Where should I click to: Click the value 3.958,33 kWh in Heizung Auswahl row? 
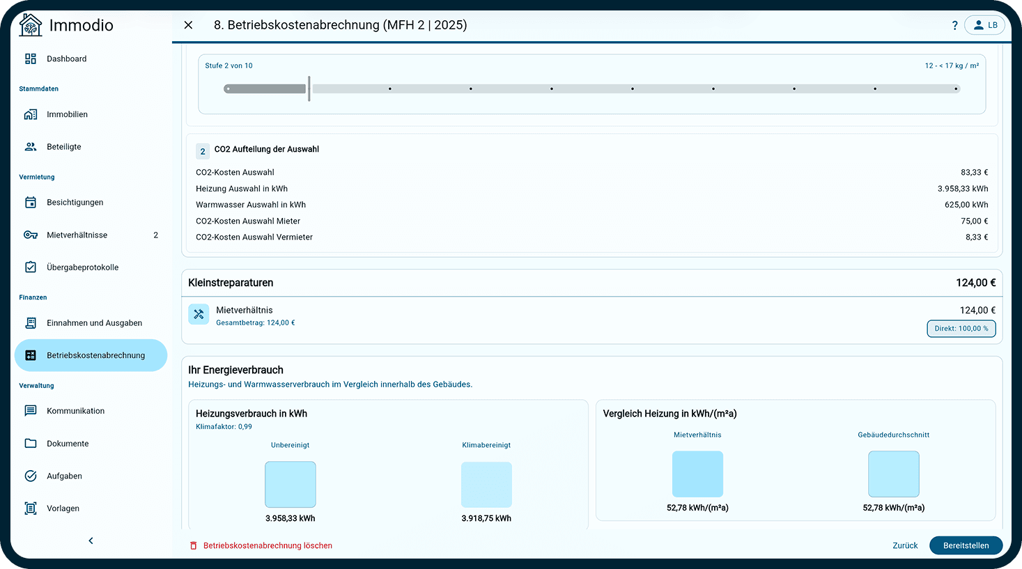coord(963,189)
